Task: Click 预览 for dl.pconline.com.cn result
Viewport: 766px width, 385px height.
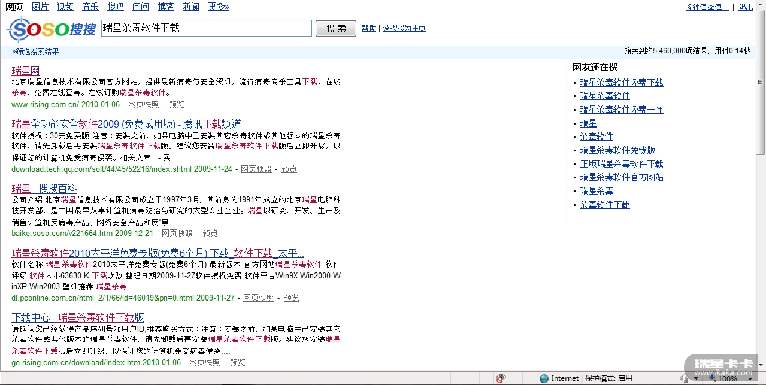Action: [x=292, y=298]
